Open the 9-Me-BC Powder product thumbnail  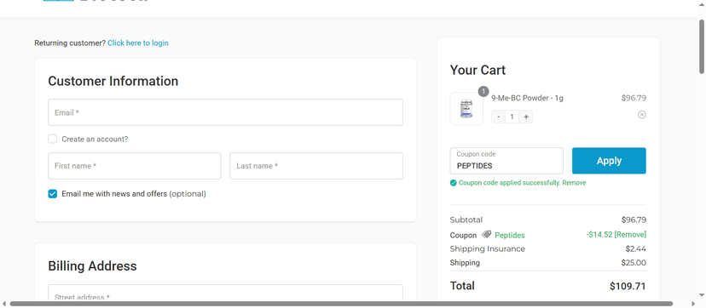coord(466,109)
